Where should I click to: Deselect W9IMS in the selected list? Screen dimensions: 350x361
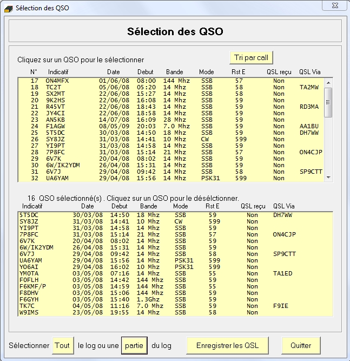pyautogui.click(x=175, y=312)
